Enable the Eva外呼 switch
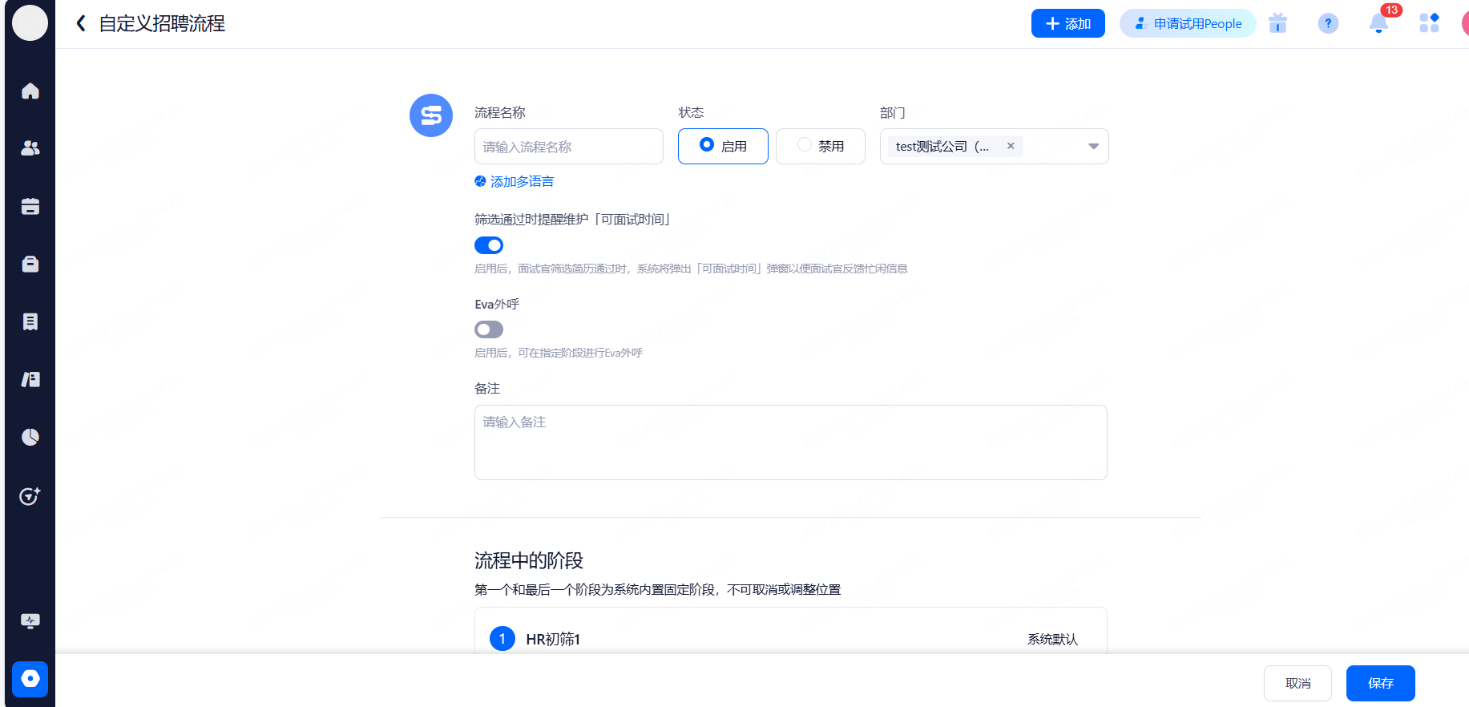 pyautogui.click(x=489, y=329)
